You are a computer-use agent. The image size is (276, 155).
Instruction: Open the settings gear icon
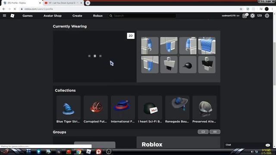pyautogui.click(x=267, y=15)
